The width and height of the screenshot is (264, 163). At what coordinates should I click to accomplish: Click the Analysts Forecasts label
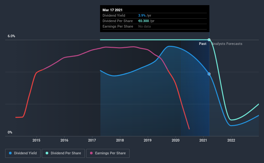[x=227, y=44]
